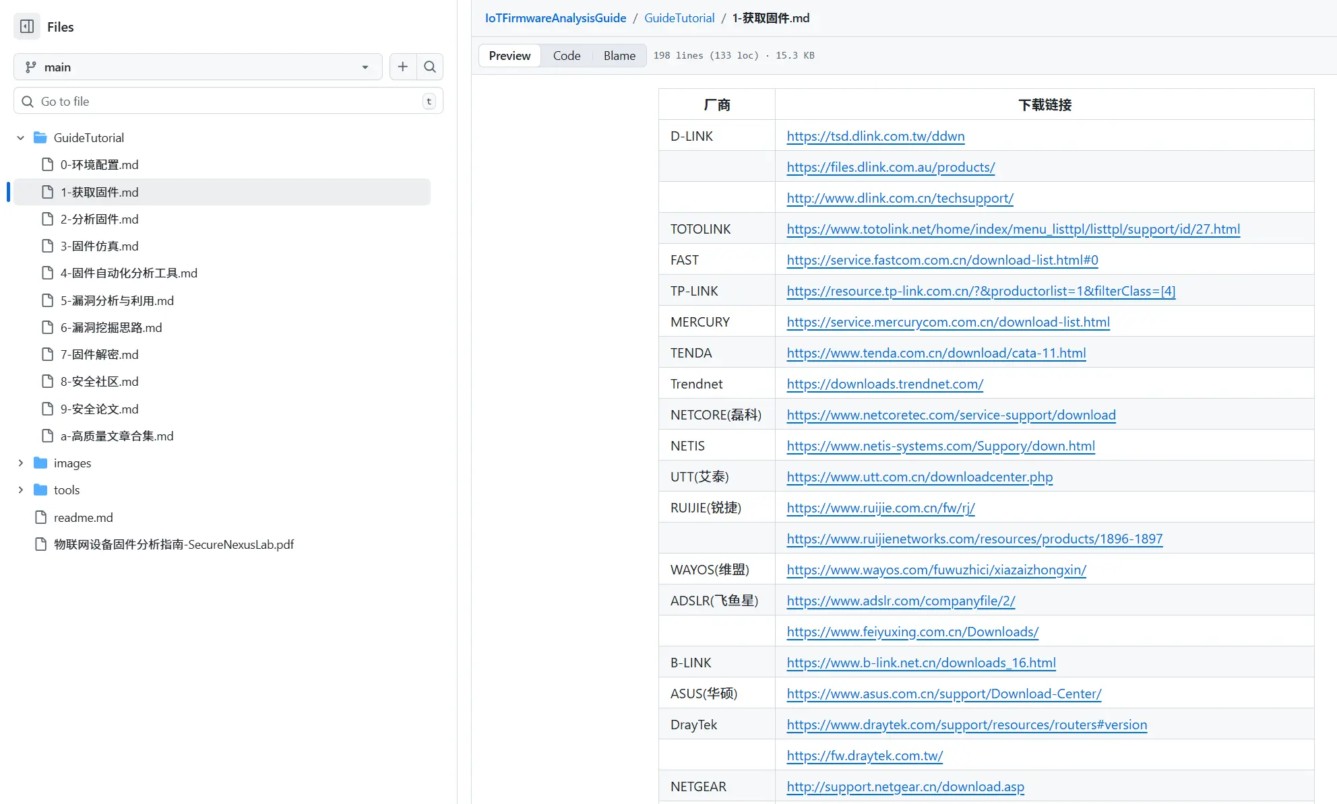Image resolution: width=1337 pixels, height=804 pixels.
Task: Open file 7-固件解密.md
Action: click(99, 355)
